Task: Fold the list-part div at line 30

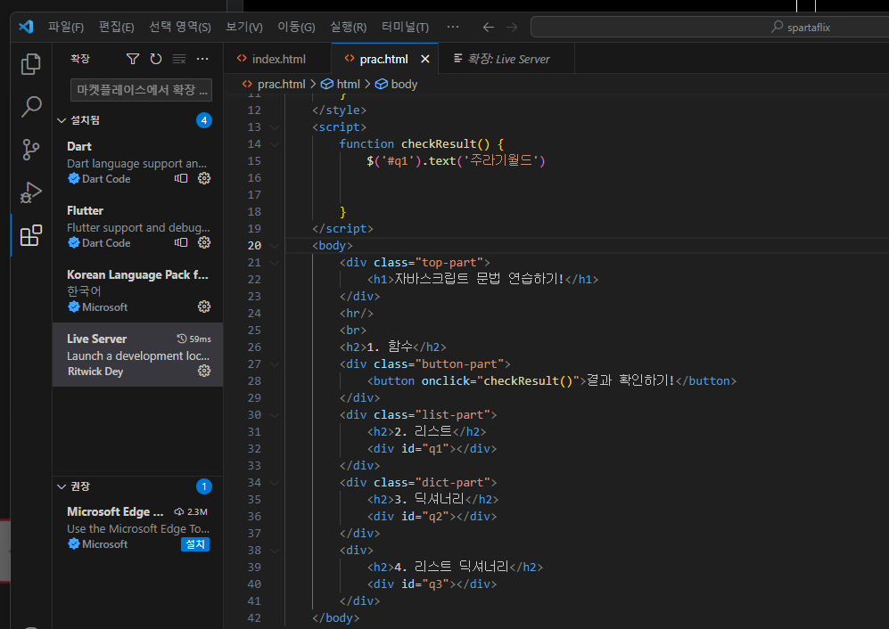Action: pyautogui.click(x=275, y=415)
